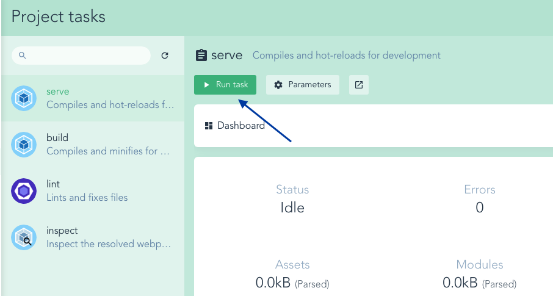Click the Assets '0.0kB (Parsed)' value
Image resolution: width=553 pixels, height=296 pixels.
(292, 283)
